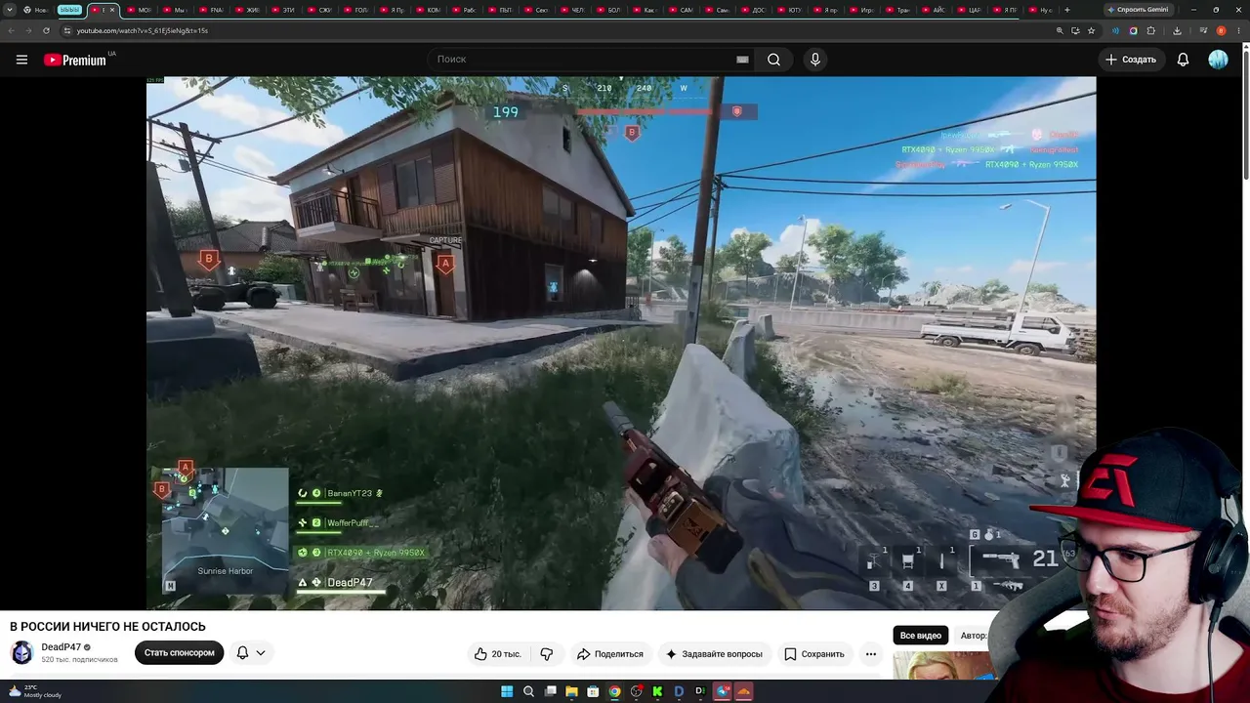Screen dimensions: 1250x703
Task: Switch to the ЦАР tab
Action: tap(970, 10)
